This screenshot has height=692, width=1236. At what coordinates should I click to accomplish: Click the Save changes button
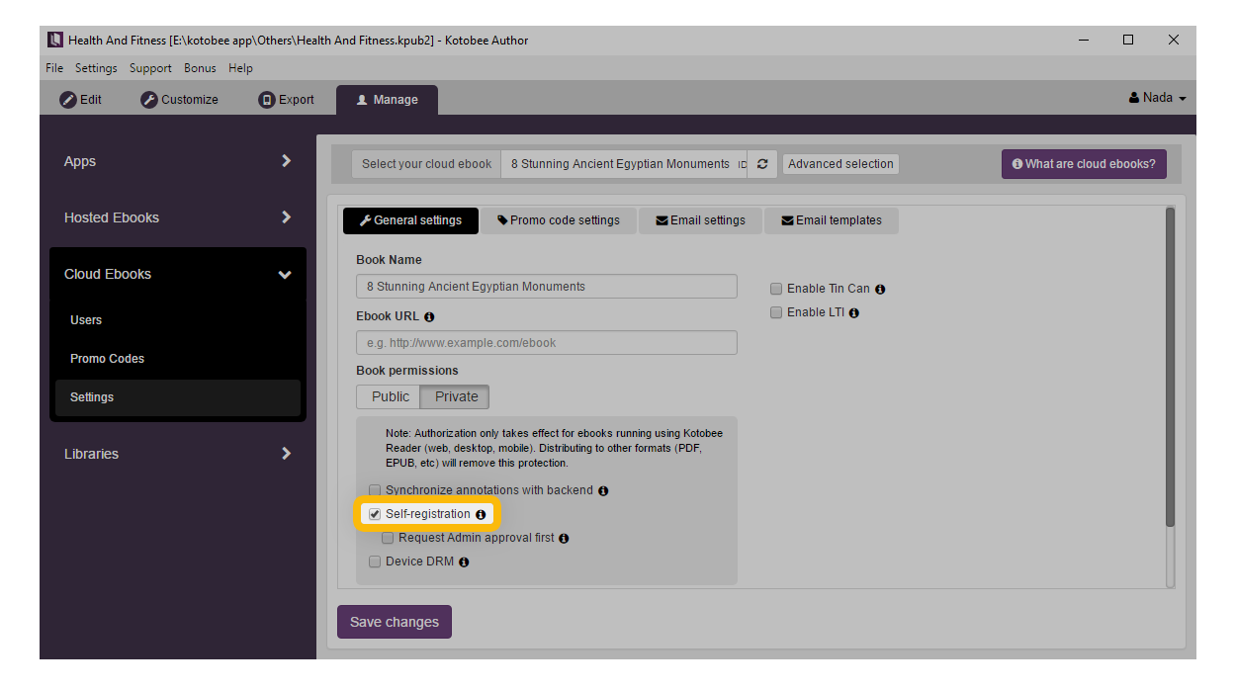click(x=394, y=622)
